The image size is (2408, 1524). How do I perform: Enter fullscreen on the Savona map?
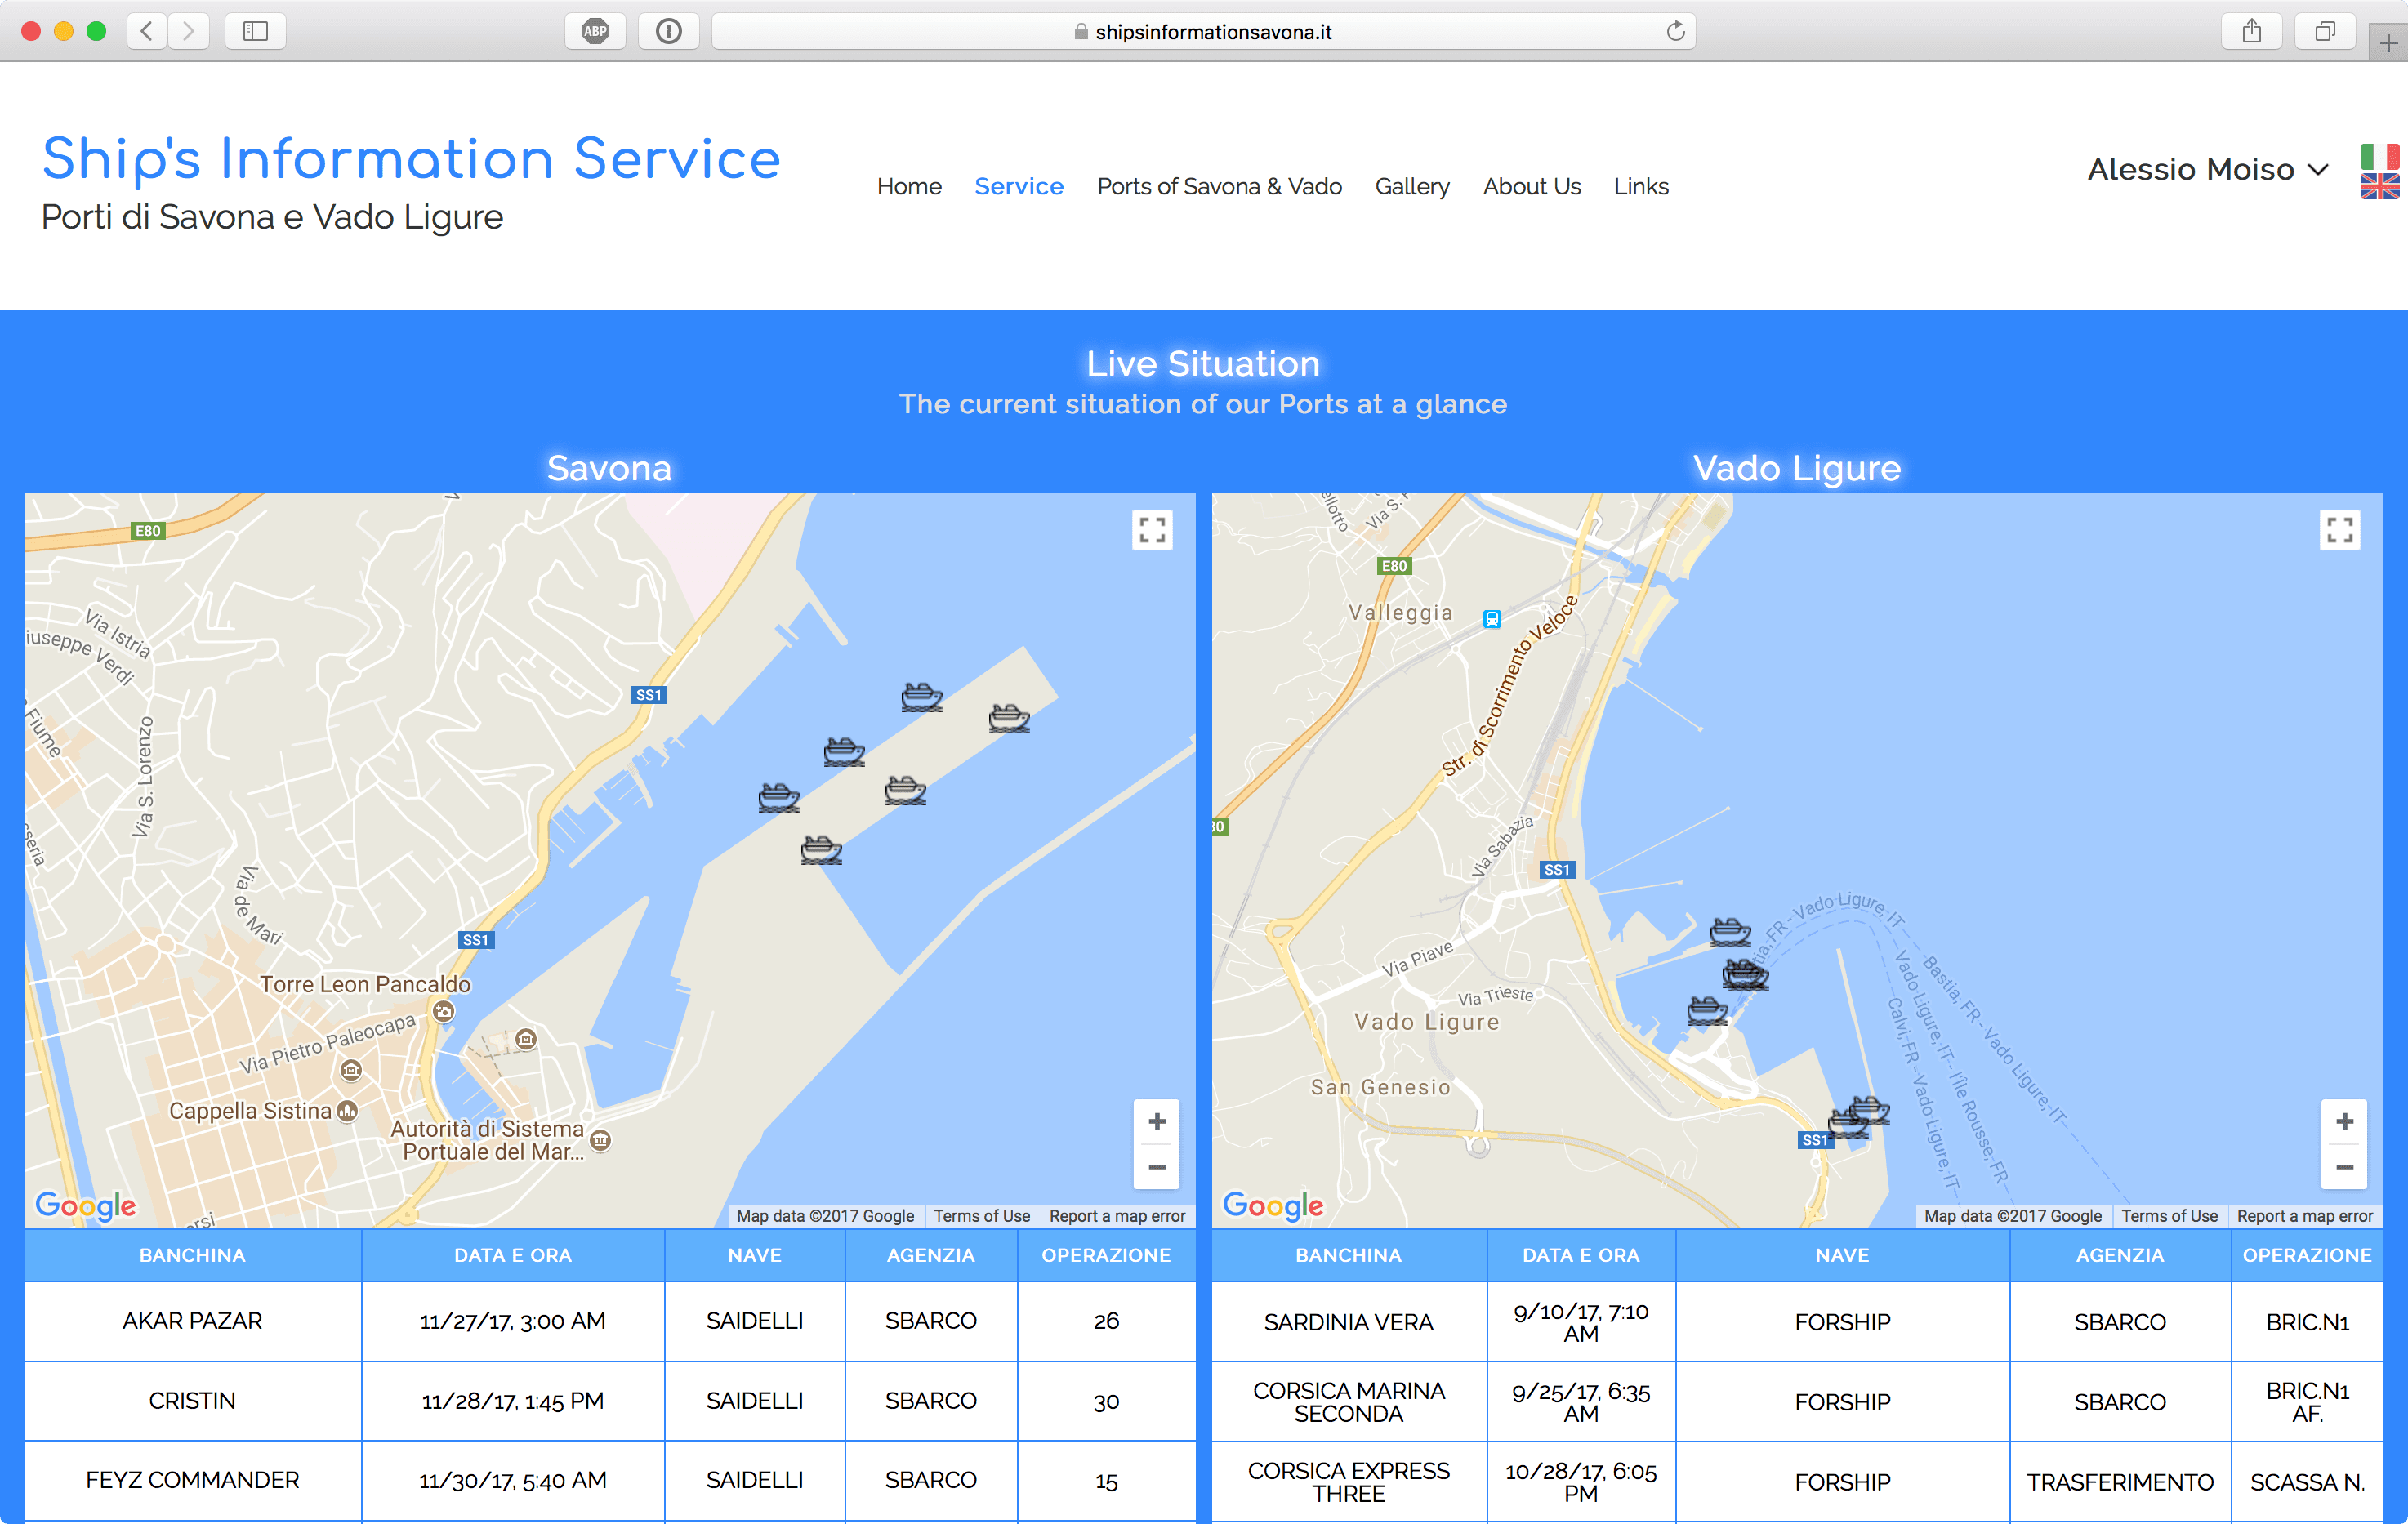[x=1153, y=530]
